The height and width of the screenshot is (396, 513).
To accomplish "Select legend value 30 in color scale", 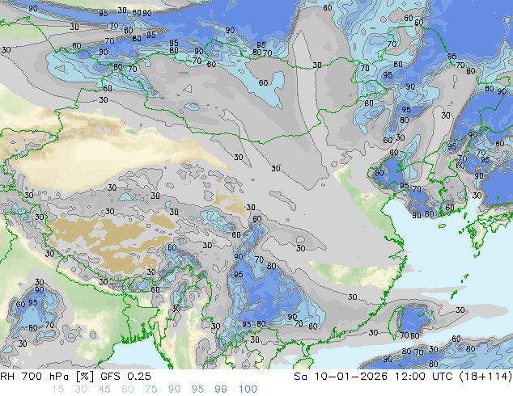I will click(x=81, y=390).
